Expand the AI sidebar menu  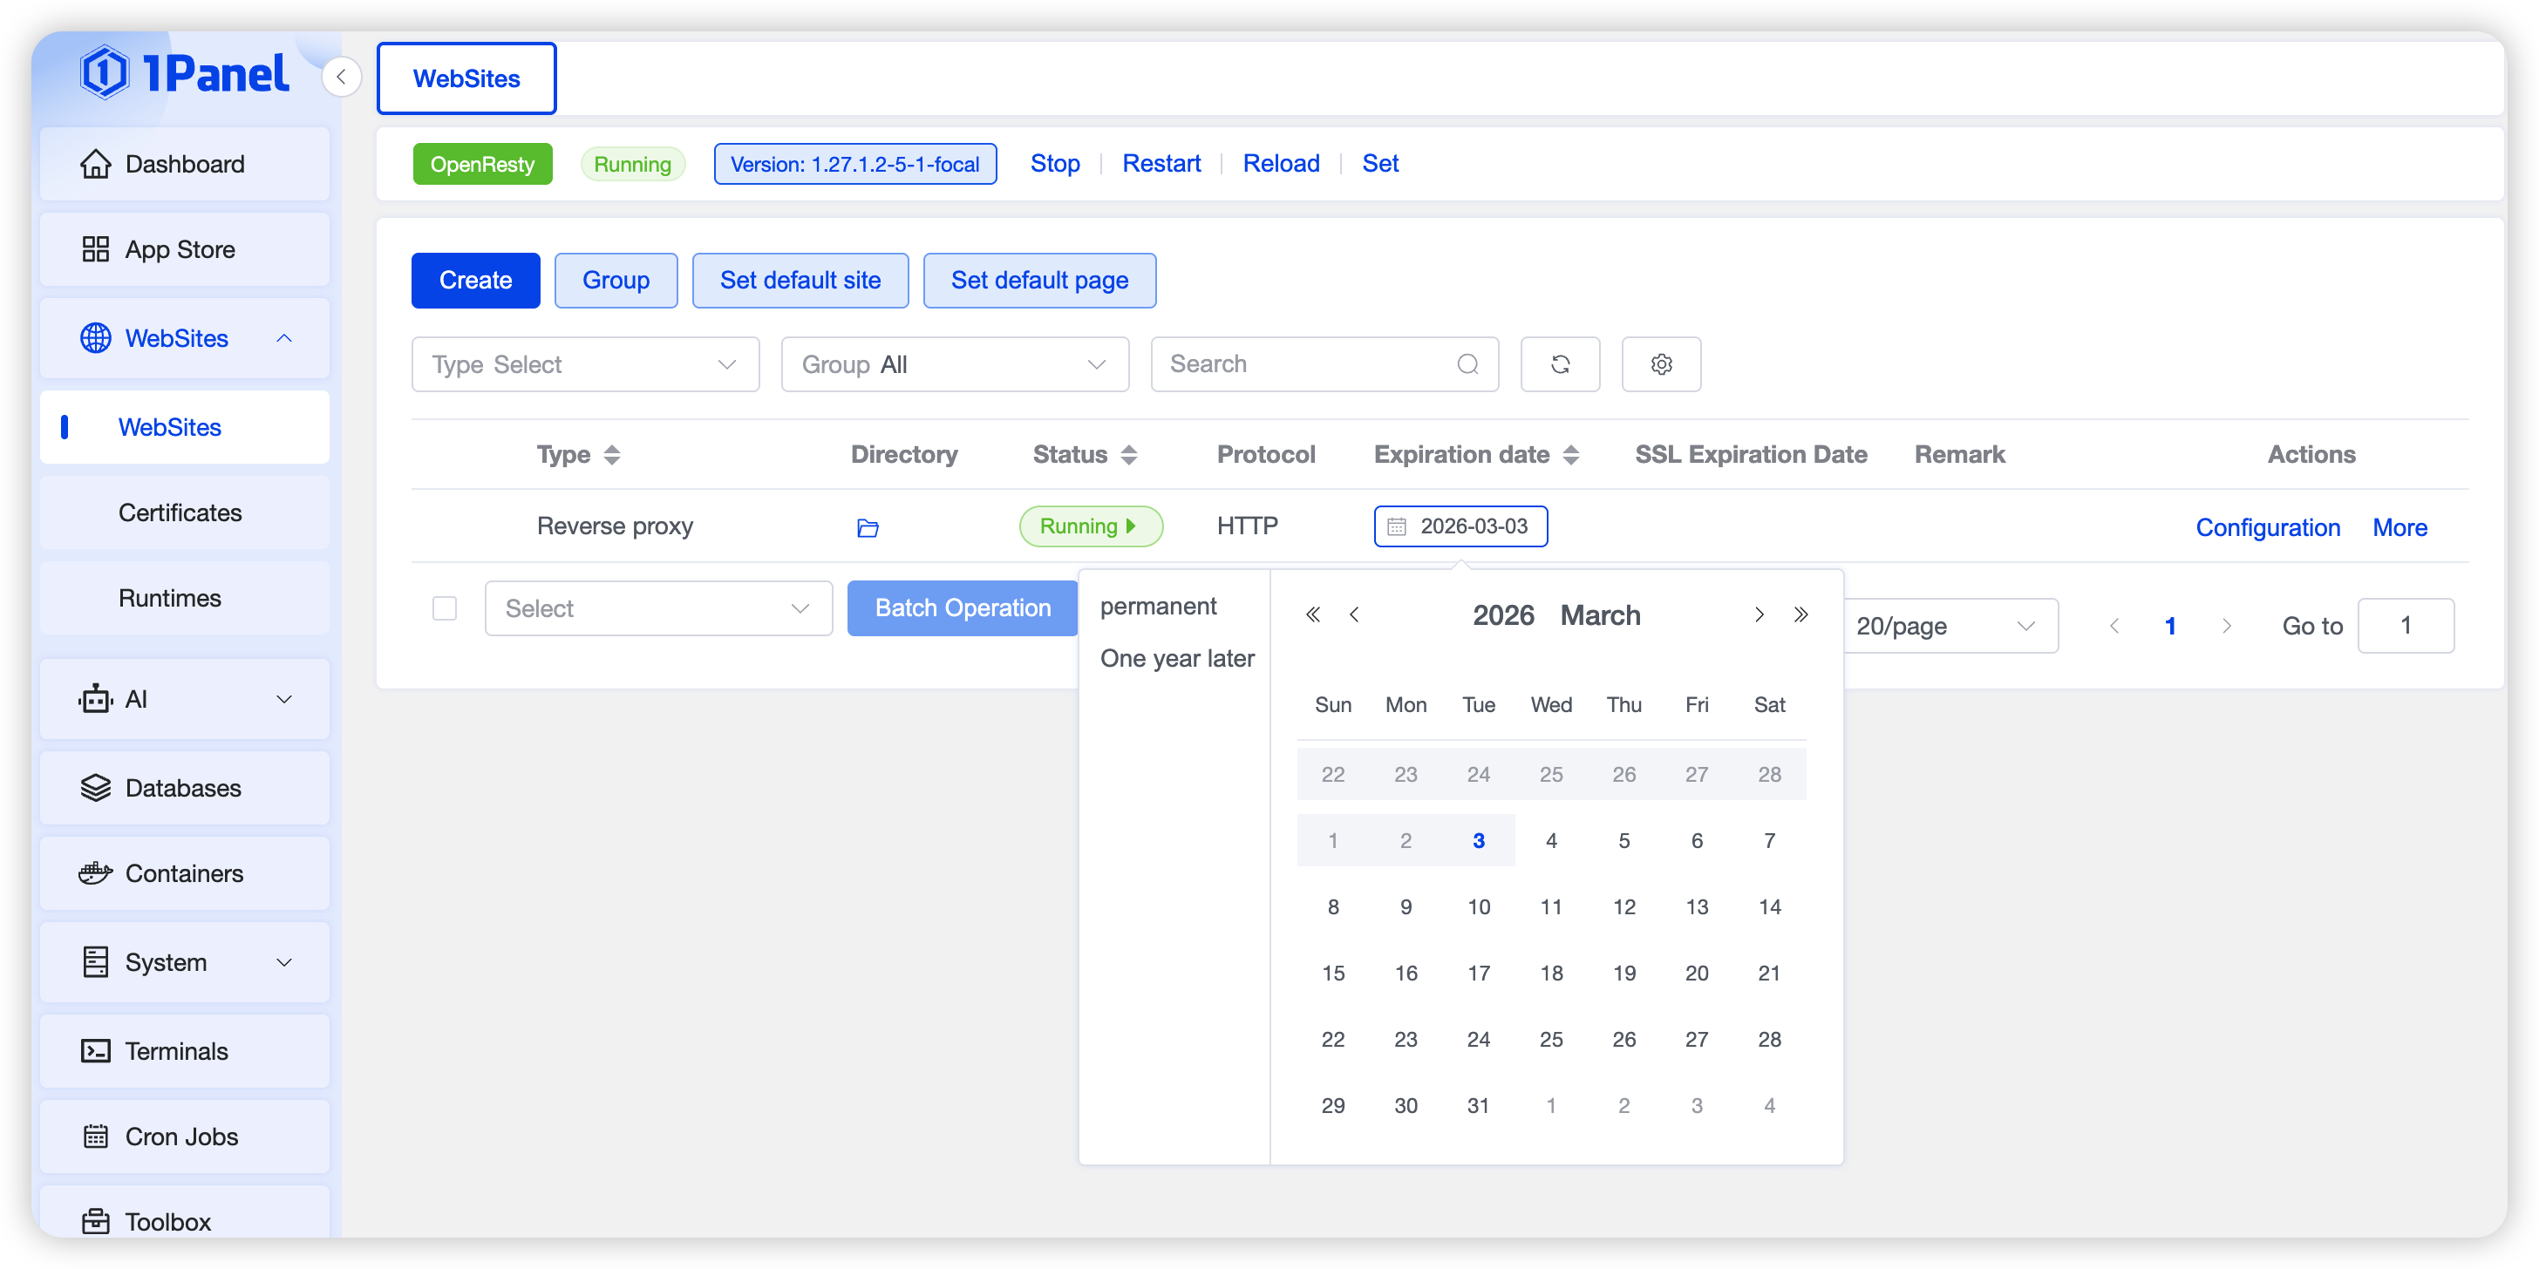(x=184, y=700)
